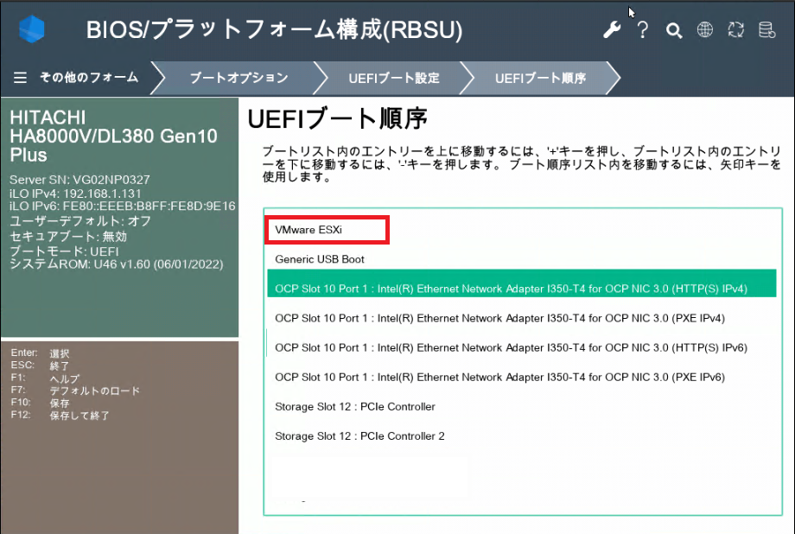Select Storage Slot 12 PCIe Controller entry

point(522,406)
